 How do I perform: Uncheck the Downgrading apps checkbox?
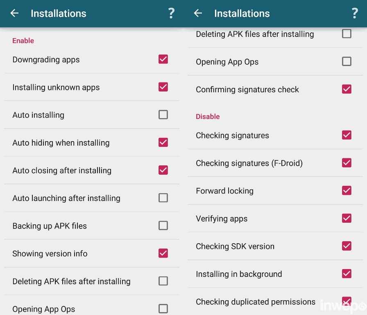(163, 59)
